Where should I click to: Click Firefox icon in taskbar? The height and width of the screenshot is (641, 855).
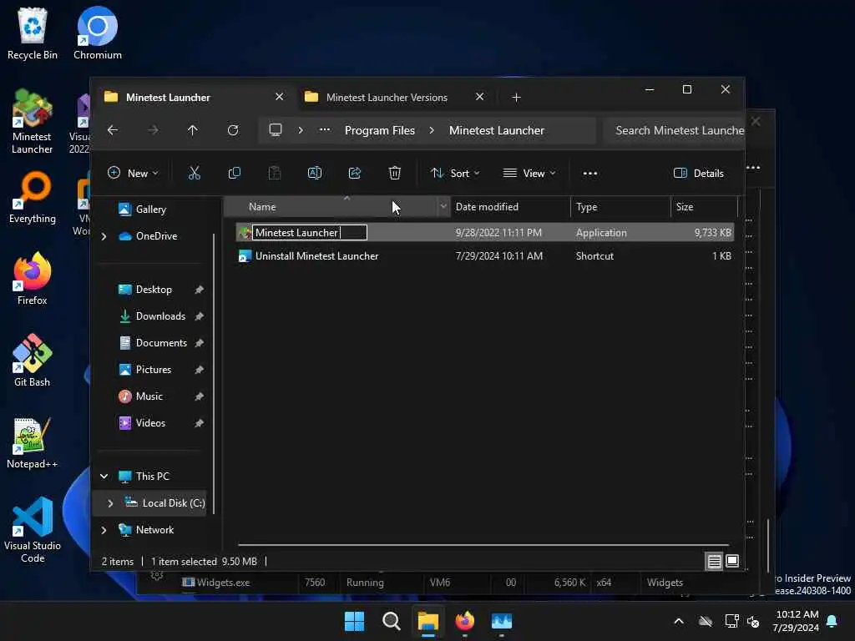click(x=464, y=621)
